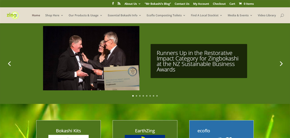Open the RSS feed icon
This screenshot has height=138, width=290.
point(119,3)
